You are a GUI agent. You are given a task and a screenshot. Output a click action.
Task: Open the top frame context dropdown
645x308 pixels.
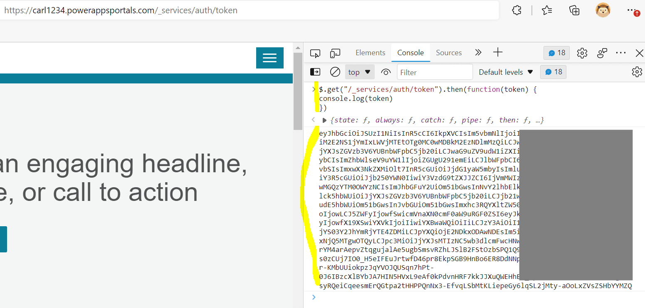(x=359, y=72)
